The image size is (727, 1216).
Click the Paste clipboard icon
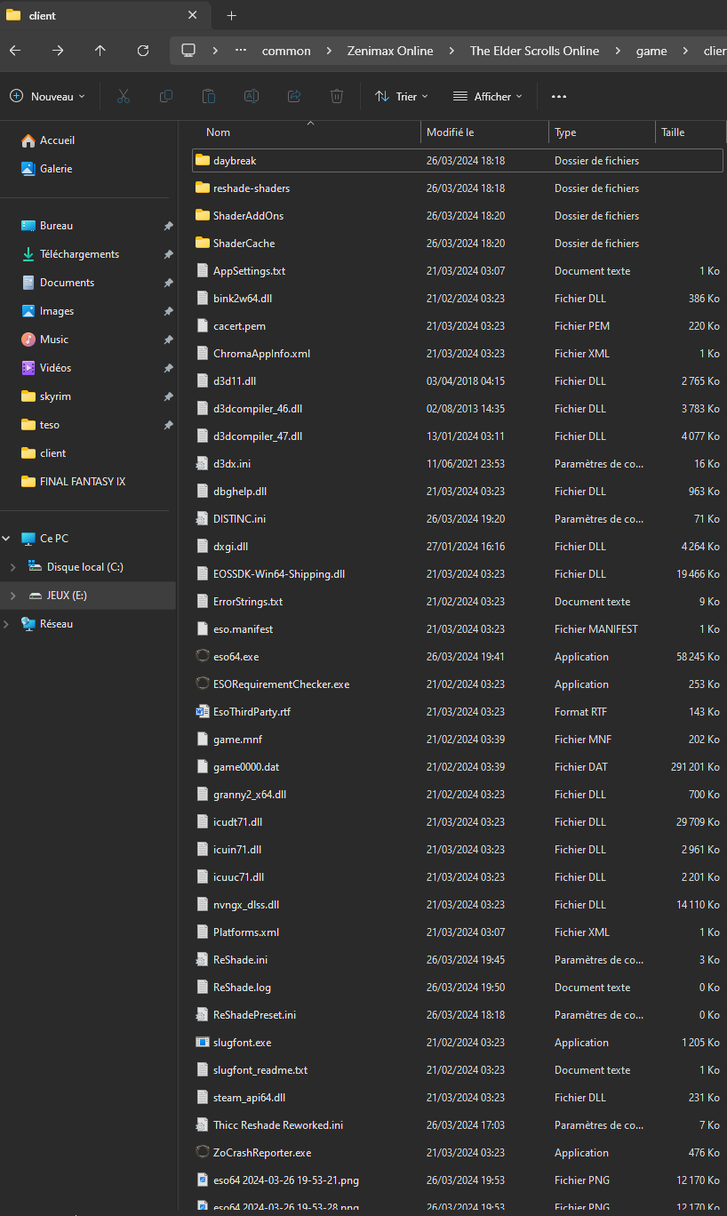[x=209, y=96]
